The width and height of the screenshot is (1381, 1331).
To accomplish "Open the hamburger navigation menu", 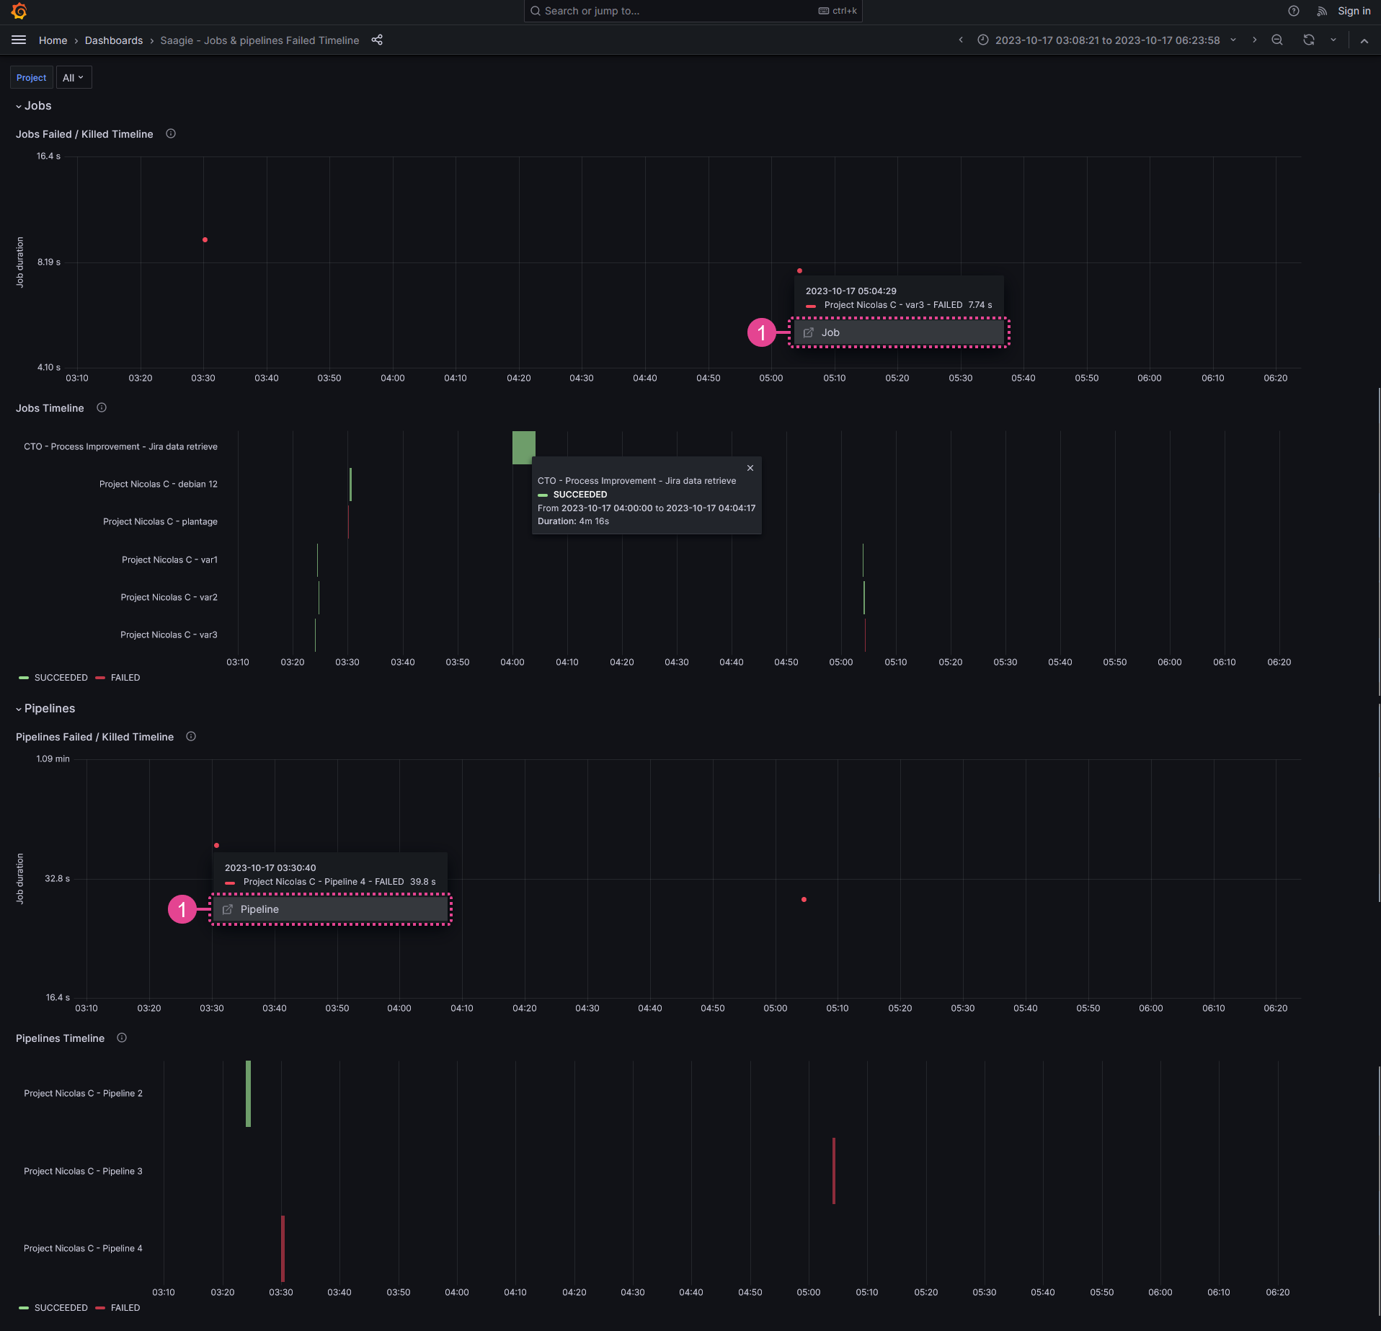I will pyautogui.click(x=19, y=40).
